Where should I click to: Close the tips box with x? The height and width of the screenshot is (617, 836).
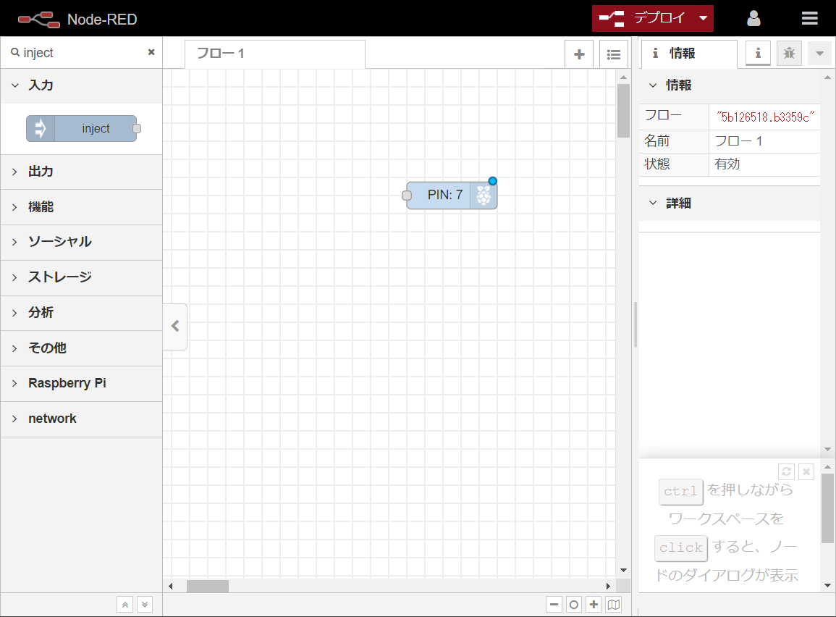pyautogui.click(x=806, y=472)
